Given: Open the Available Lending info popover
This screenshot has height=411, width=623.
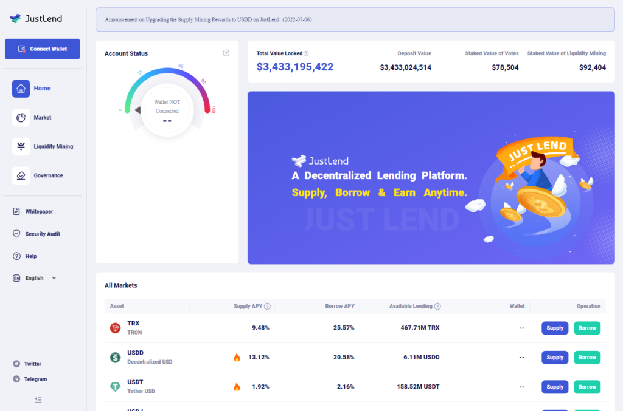Looking at the screenshot, I should [x=436, y=306].
